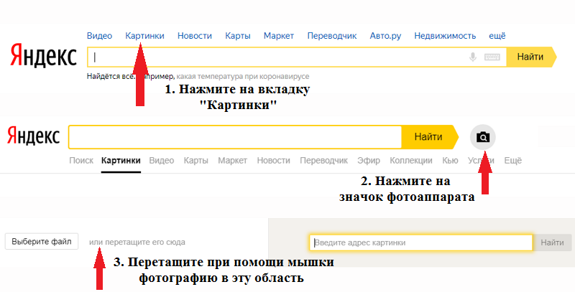The height and width of the screenshot is (292, 575).
Task: Click the example query 'какая температура при коронавирусе'
Action: point(243,77)
